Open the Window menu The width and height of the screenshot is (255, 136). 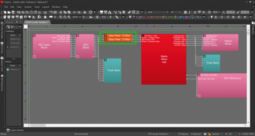click(x=56, y=7)
